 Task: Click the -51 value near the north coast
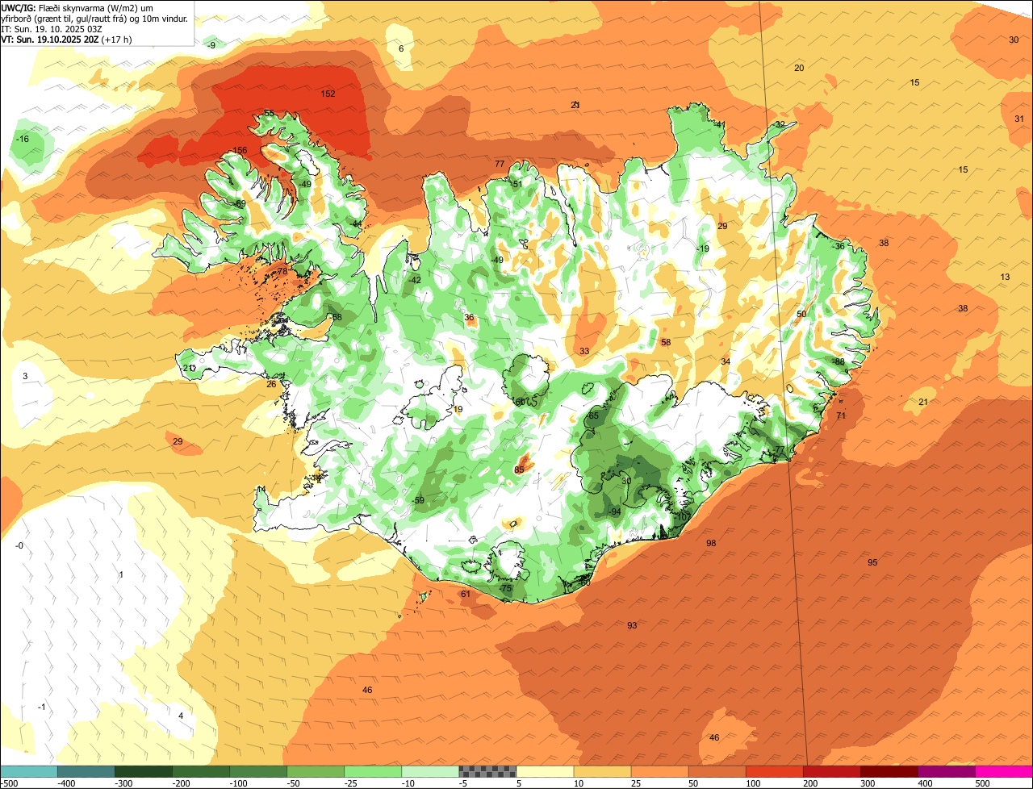click(516, 184)
